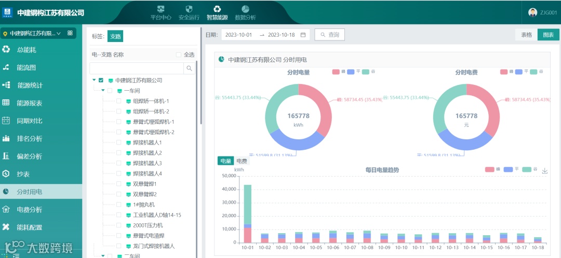
Task: Collapse the 中建钢构江苏有限公司 tree node
Action: tap(94, 80)
